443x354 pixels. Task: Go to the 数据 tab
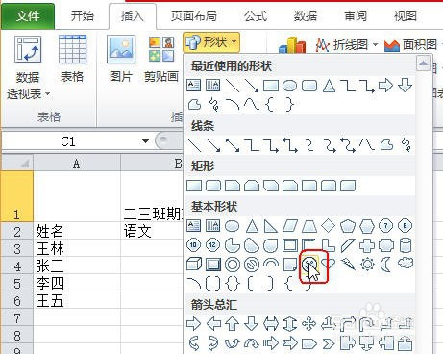tap(306, 15)
